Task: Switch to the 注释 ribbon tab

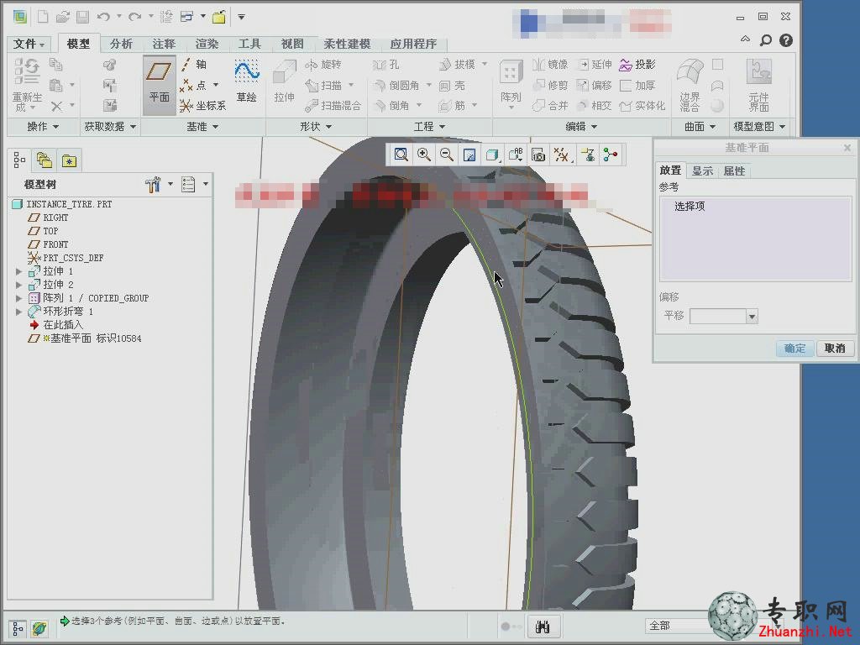Action: pyautogui.click(x=164, y=44)
